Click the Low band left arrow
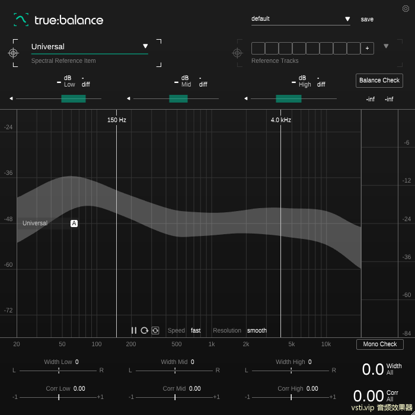 (11, 98)
